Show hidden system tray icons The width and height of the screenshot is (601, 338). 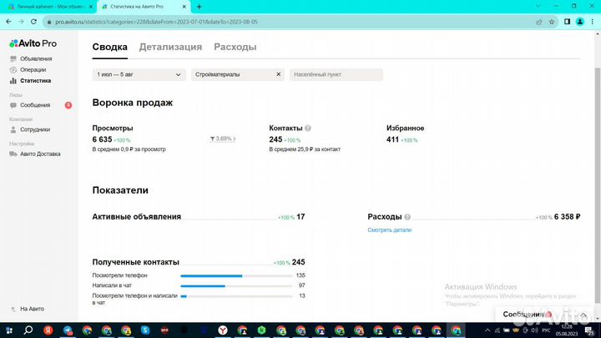(487, 330)
